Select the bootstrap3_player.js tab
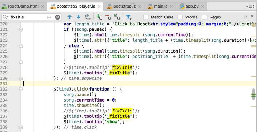The width and height of the screenshot is (257, 132). (76, 7)
